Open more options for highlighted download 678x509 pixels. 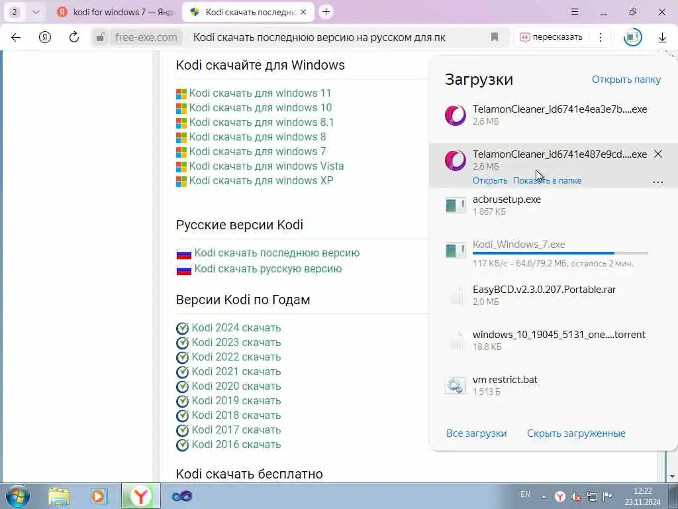tap(658, 182)
